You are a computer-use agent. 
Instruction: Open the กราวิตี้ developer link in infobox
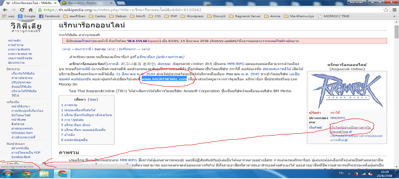(x=335, y=113)
